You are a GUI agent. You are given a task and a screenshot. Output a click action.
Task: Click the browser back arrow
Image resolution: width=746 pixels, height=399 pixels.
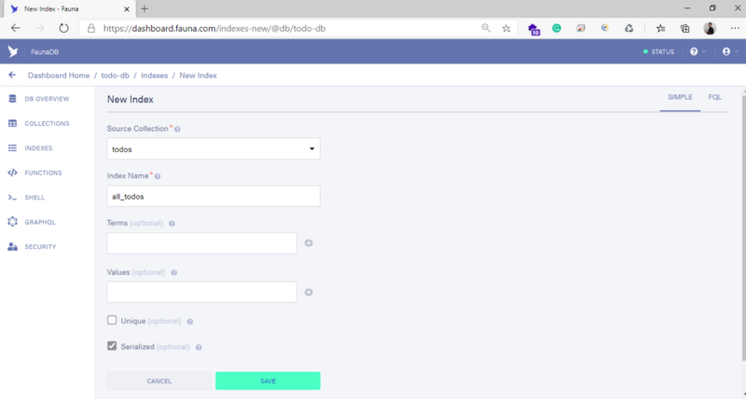16,28
